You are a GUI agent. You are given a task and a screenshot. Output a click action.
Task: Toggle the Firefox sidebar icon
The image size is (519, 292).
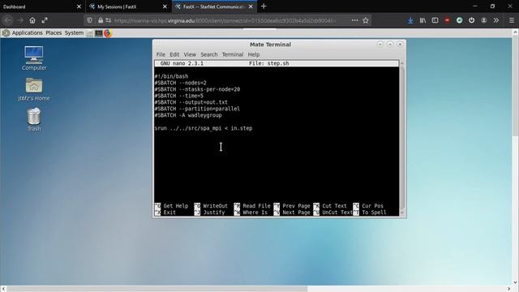coord(435,20)
